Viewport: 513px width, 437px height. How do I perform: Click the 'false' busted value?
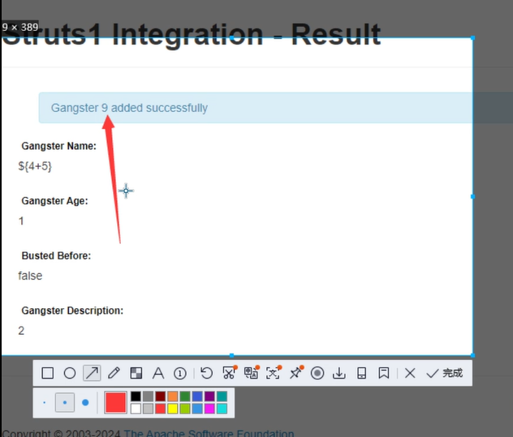pyautogui.click(x=30, y=276)
